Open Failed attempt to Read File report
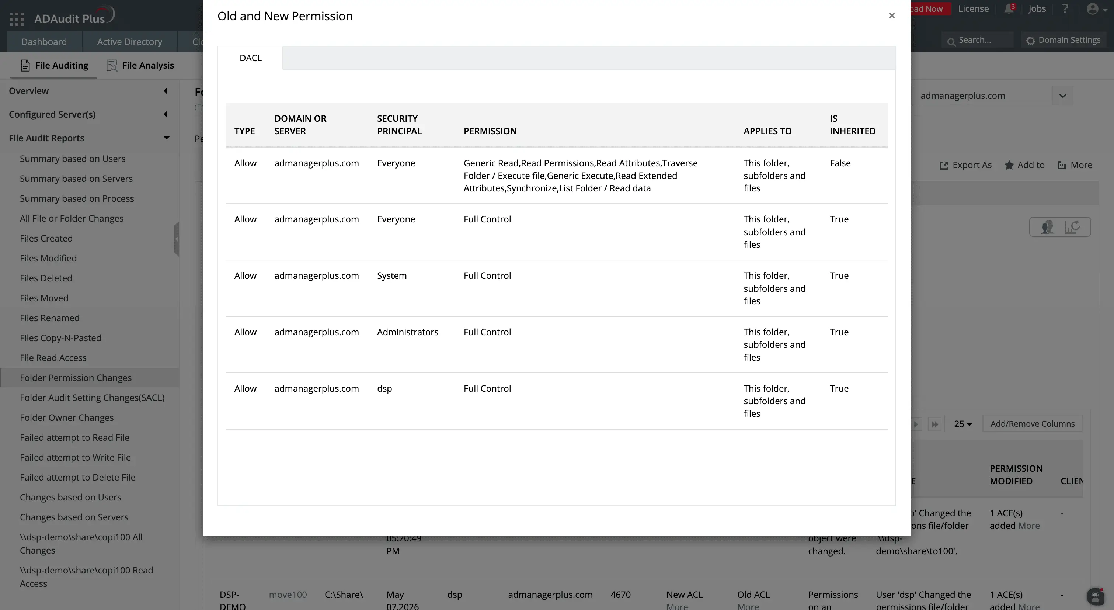 [x=74, y=437]
